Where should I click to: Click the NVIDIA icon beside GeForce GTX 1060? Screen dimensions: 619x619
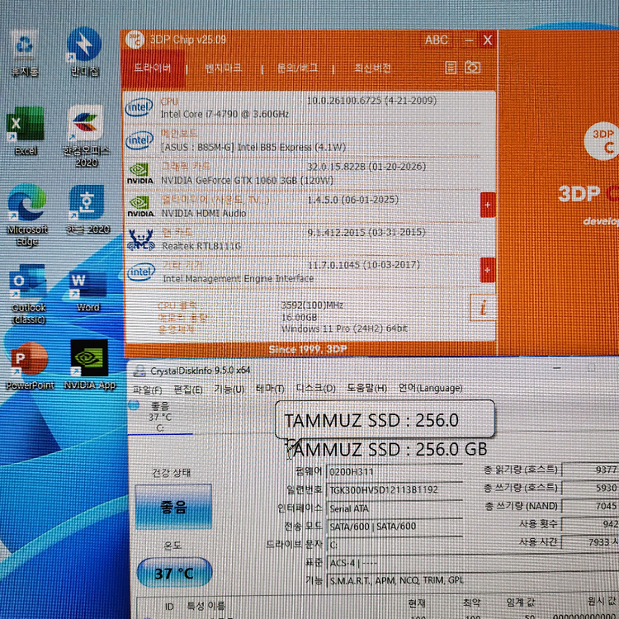(x=139, y=173)
